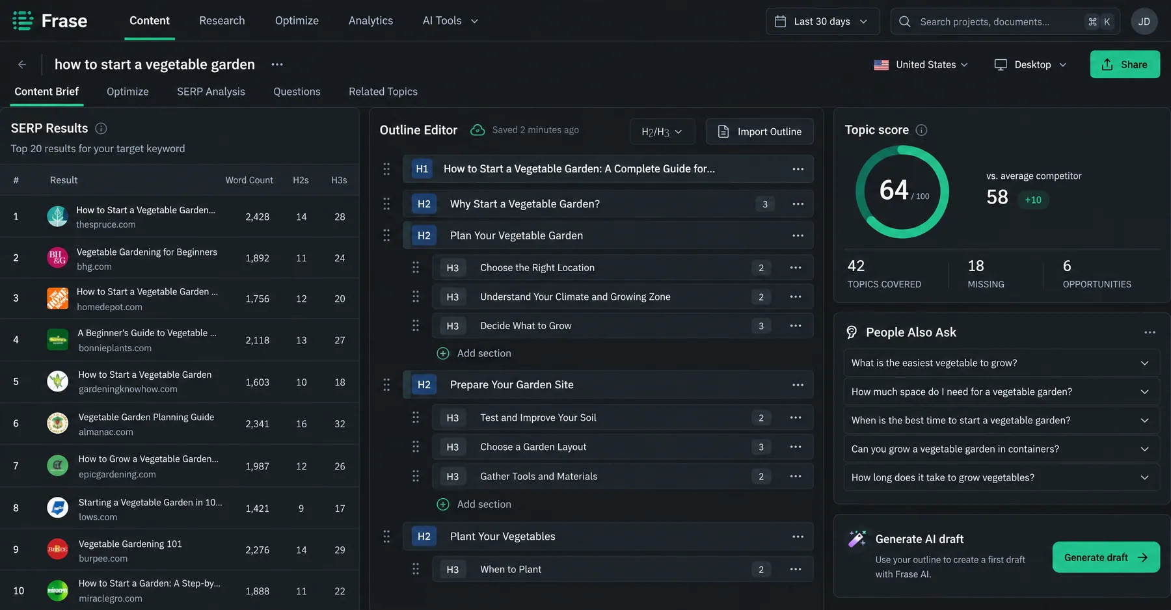Click the Word Count column header
Image resolution: width=1171 pixels, height=610 pixels.
(x=249, y=180)
